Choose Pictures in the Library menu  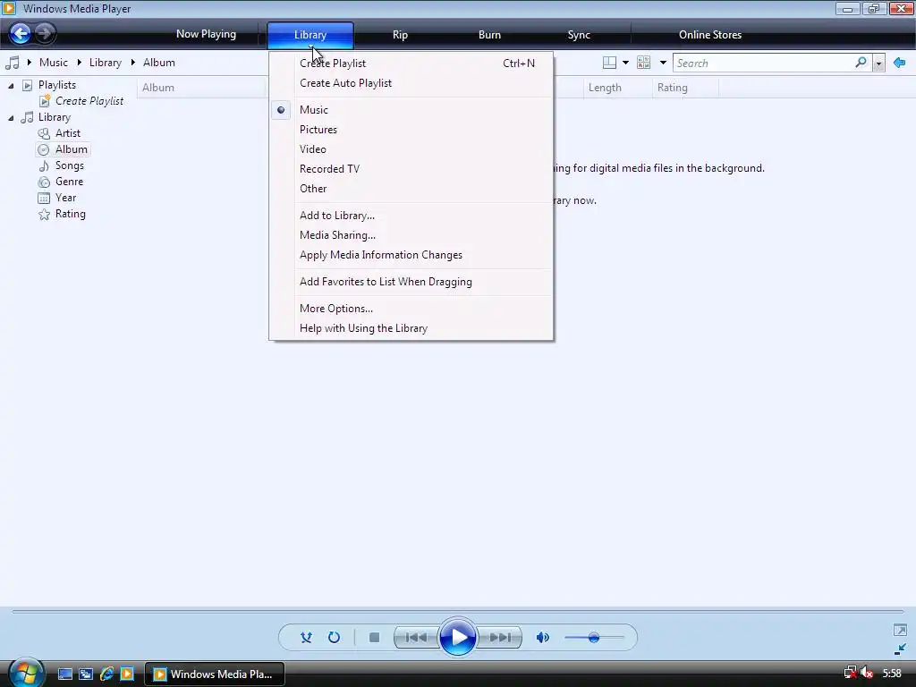coord(411,130)
